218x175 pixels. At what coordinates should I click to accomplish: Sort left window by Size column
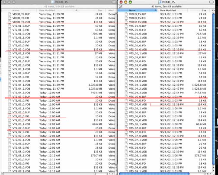92,10
